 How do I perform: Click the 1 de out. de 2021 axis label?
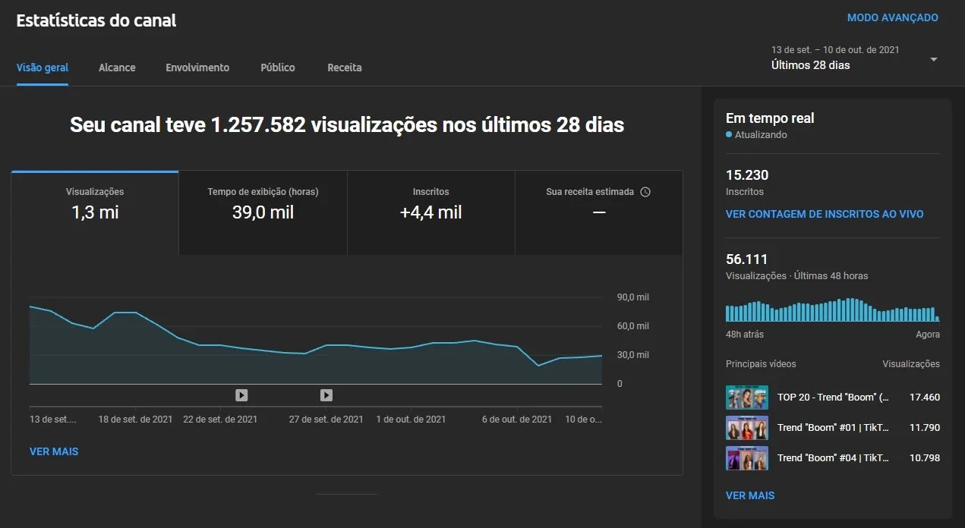(411, 419)
